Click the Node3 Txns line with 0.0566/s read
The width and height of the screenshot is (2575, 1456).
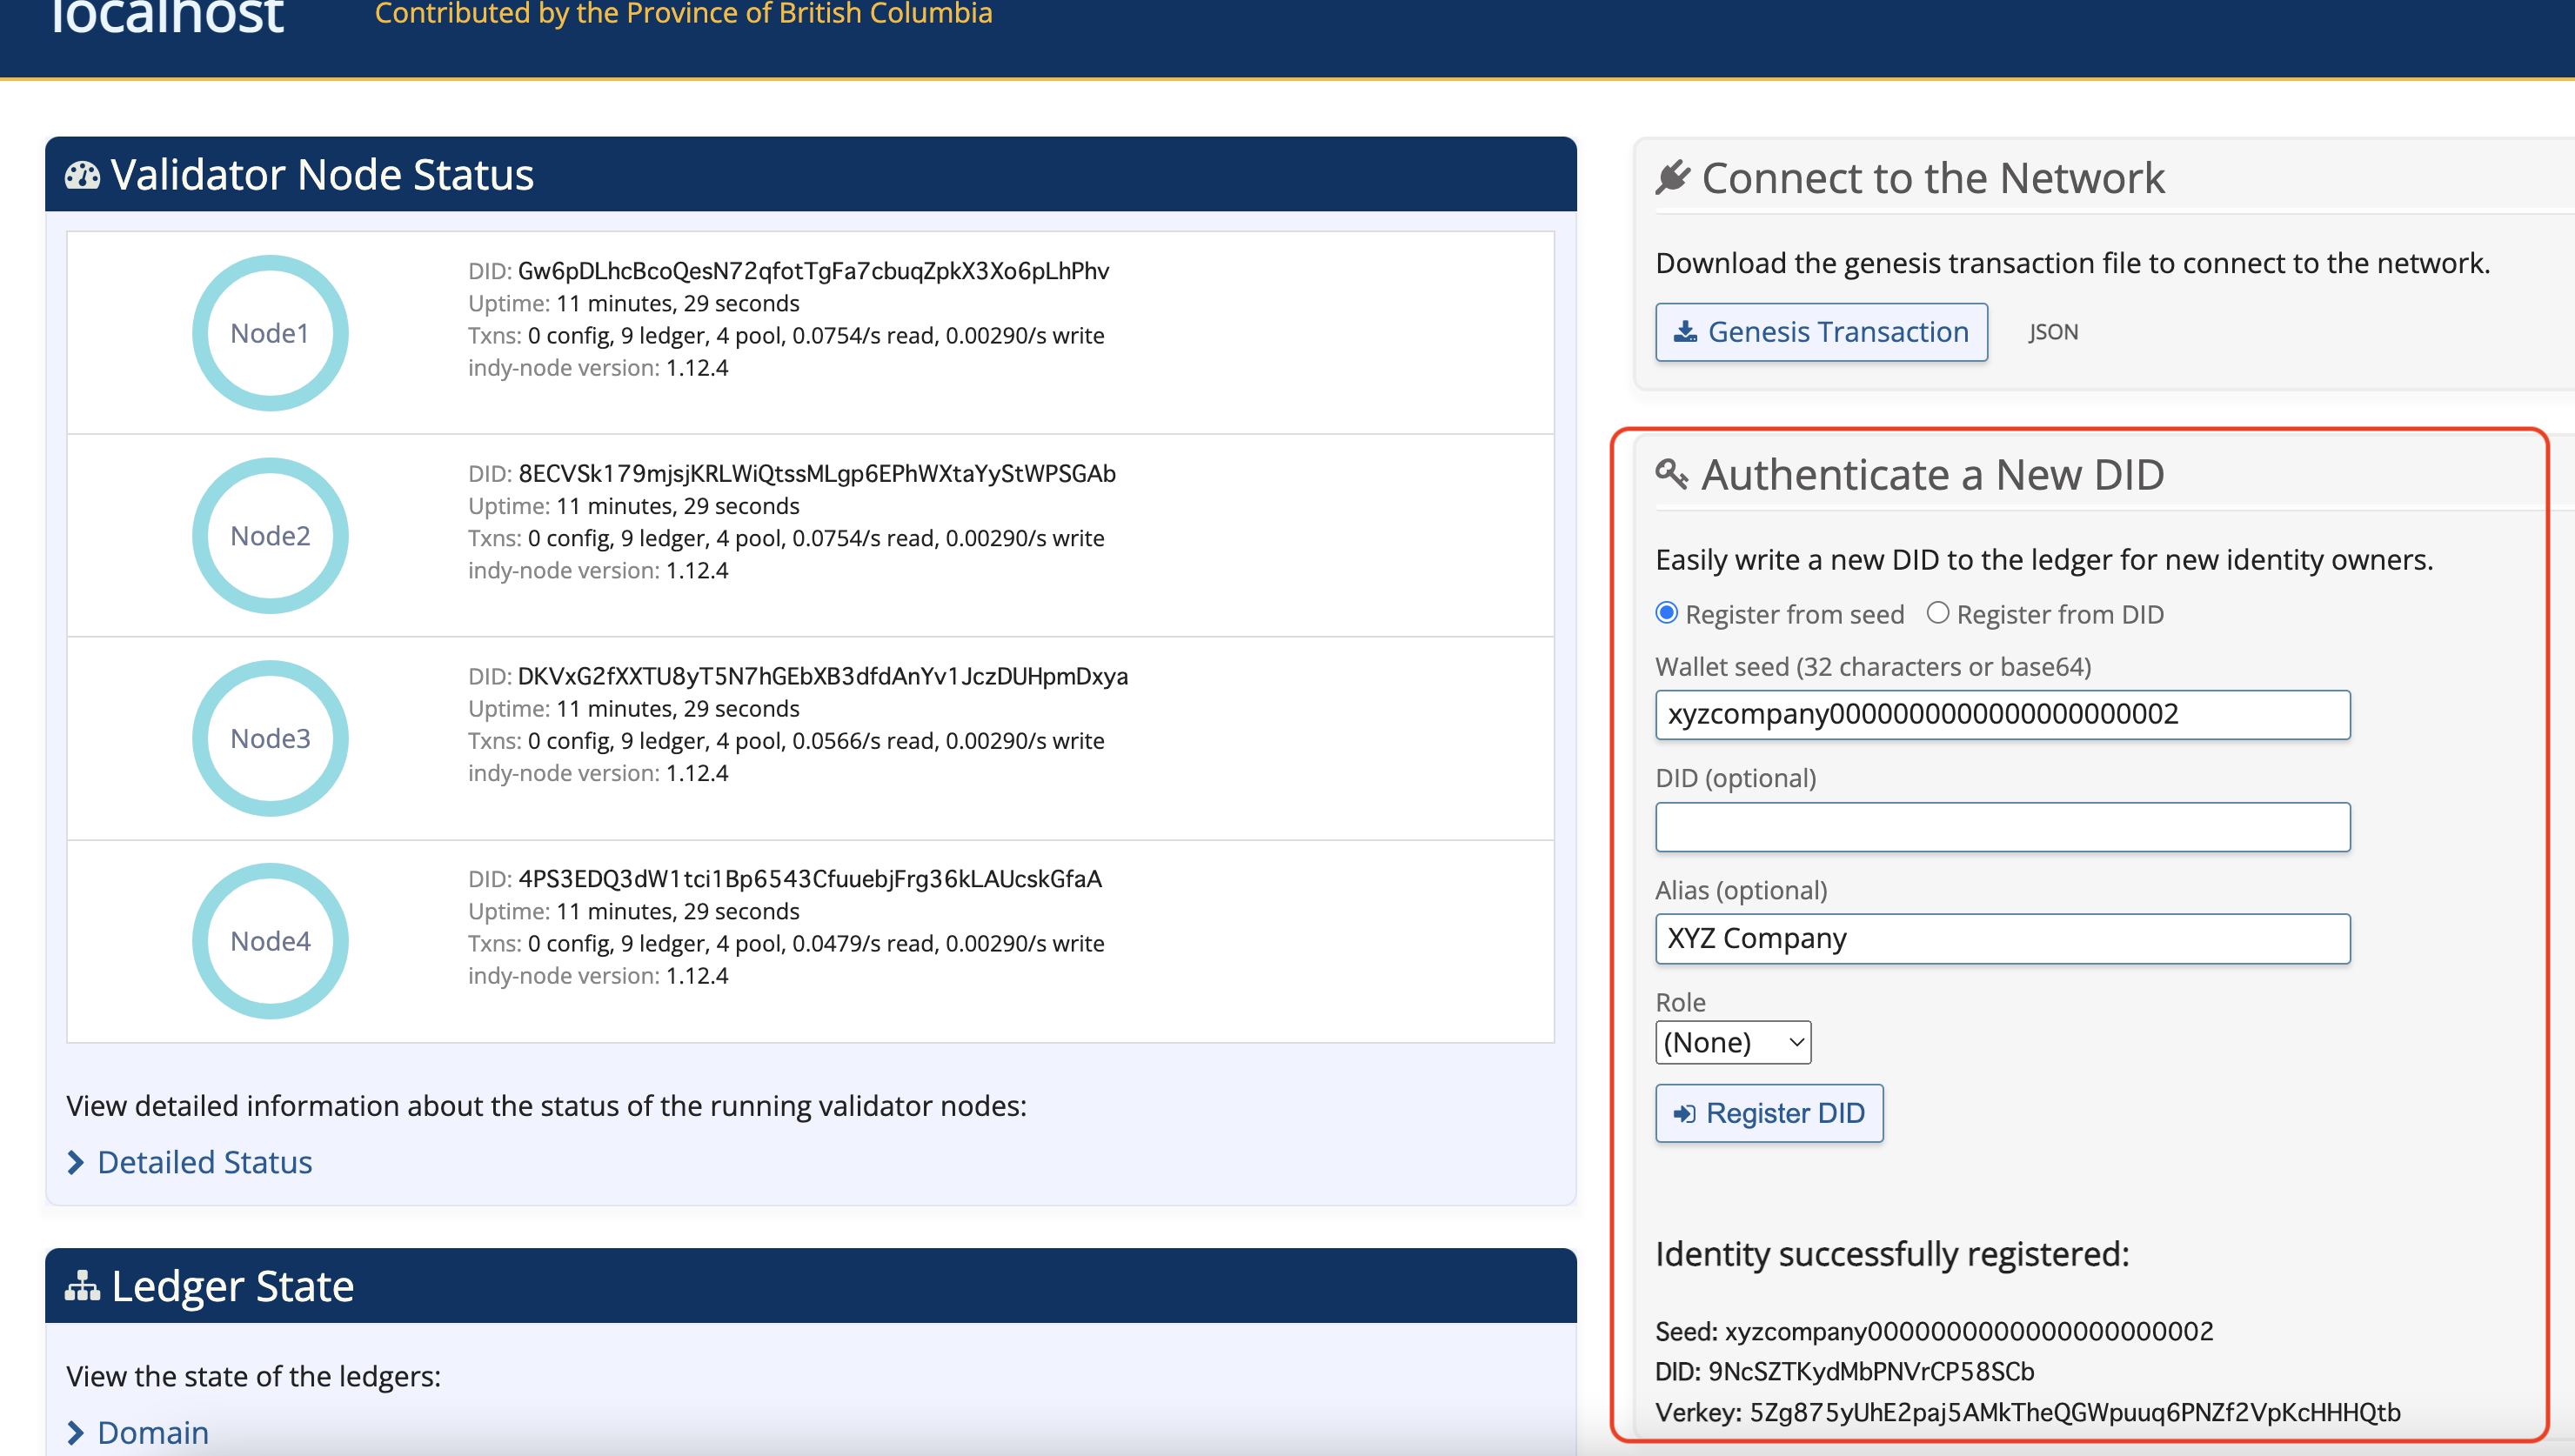(x=786, y=741)
